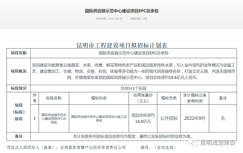The width and height of the screenshot is (243, 153).
Task: Click the page title 国际供应链示范中心建设项目EPC总承包
Action: click(121, 11)
